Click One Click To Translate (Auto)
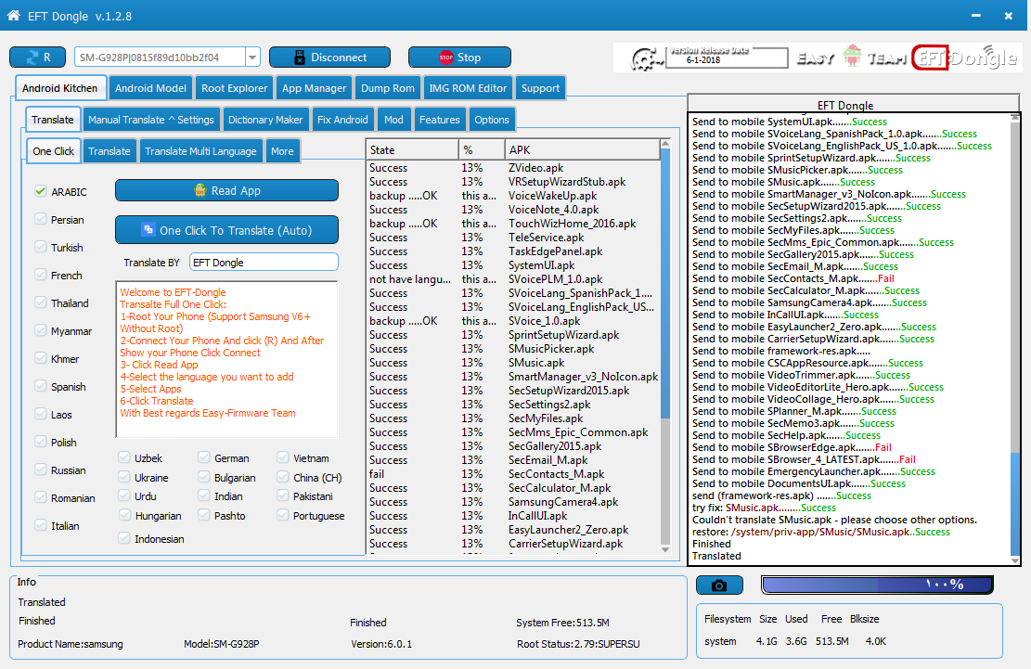The width and height of the screenshot is (1031, 669). tap(226, 230)
